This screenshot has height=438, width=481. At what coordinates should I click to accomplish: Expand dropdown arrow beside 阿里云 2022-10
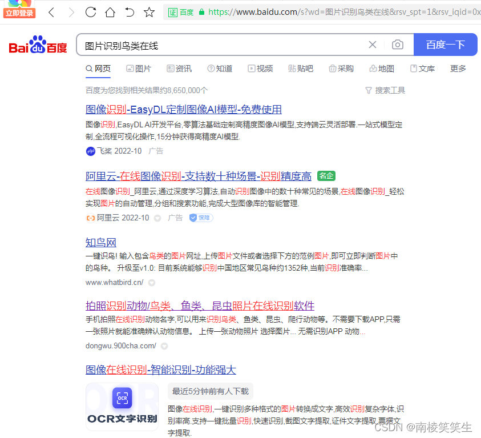point(157,218)
